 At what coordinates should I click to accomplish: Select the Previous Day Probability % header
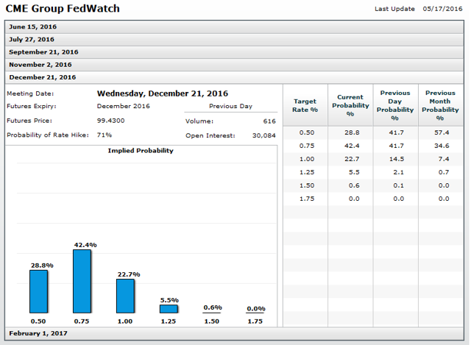396,105
